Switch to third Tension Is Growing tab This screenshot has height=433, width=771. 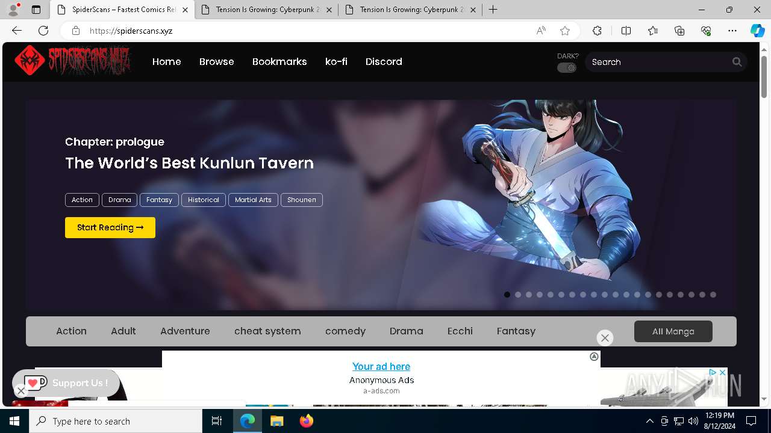pyautogui.click(x=411, y=10)
